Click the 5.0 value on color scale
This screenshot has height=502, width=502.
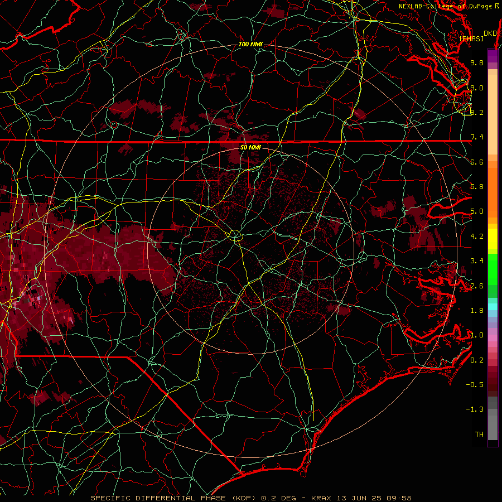point(477,211)
